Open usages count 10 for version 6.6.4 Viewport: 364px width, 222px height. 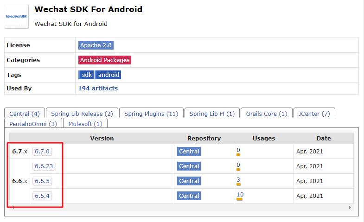[240, 195]
